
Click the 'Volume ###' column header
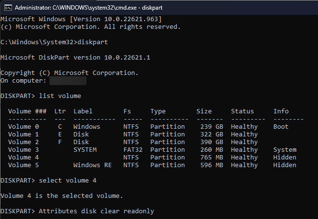point(27,111)
